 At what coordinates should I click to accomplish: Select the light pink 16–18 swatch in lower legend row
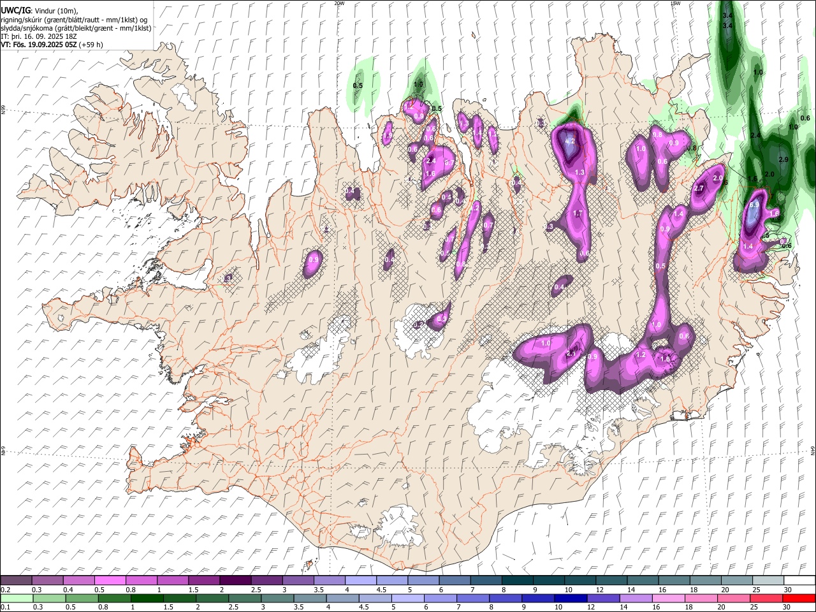[668, 599]
